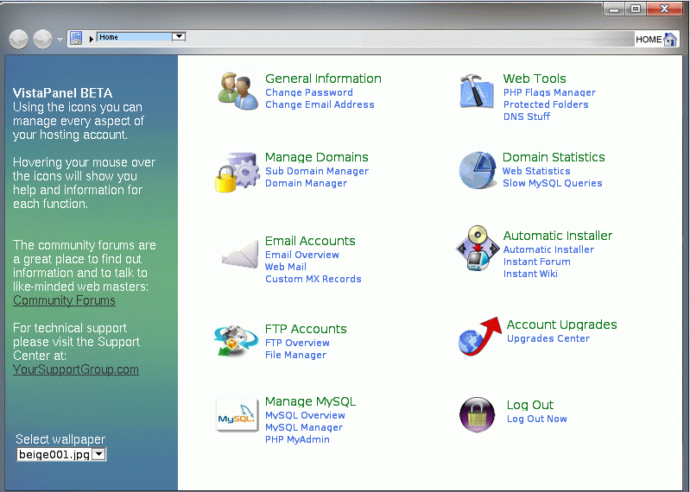Image resolution: width=690 pixels, height=492 pixels.
Task: Open the Change Password link
Action: (x=309, y=92)
